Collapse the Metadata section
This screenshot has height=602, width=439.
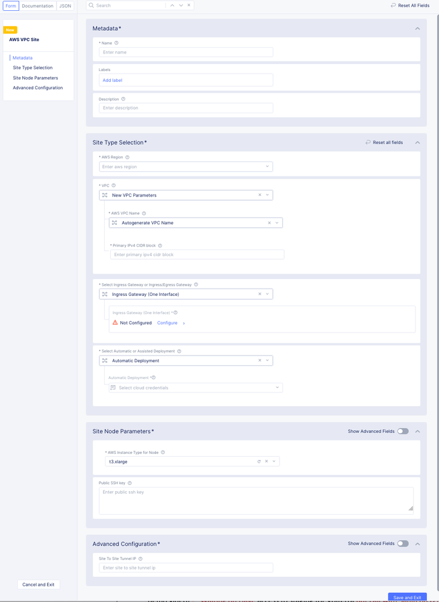point(417,28)
